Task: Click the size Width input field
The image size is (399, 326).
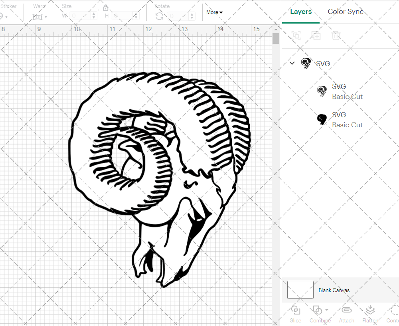Action: pos(80,16)
